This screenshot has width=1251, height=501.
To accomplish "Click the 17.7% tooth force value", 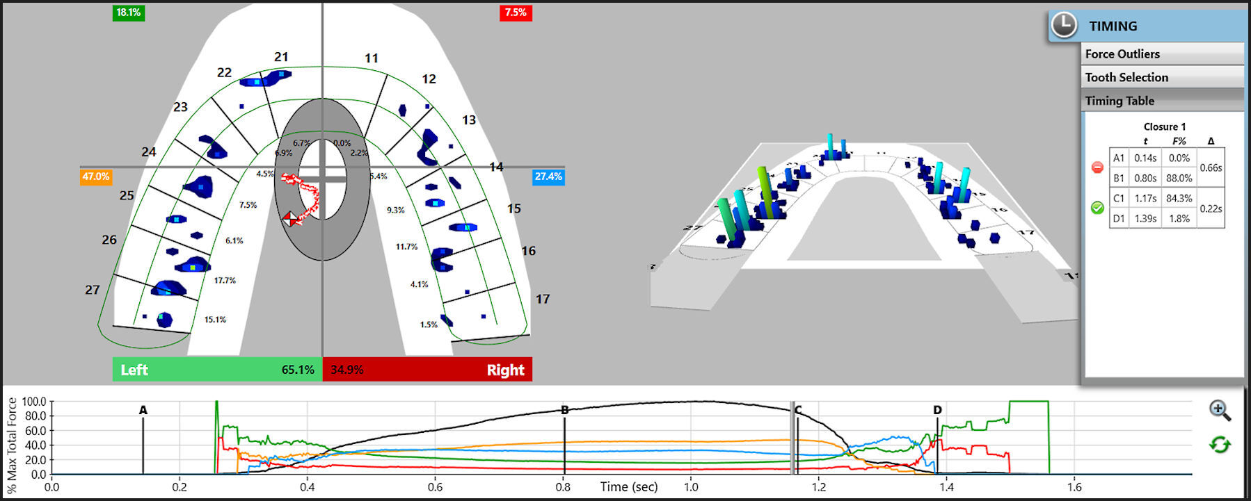I will click(x=225, y=281).
